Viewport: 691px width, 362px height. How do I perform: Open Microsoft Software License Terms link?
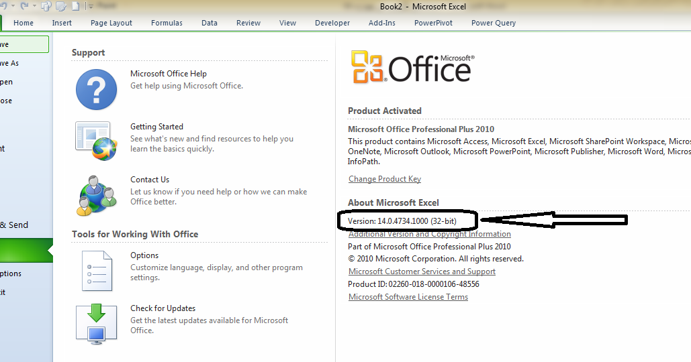[x=408, y=297]
